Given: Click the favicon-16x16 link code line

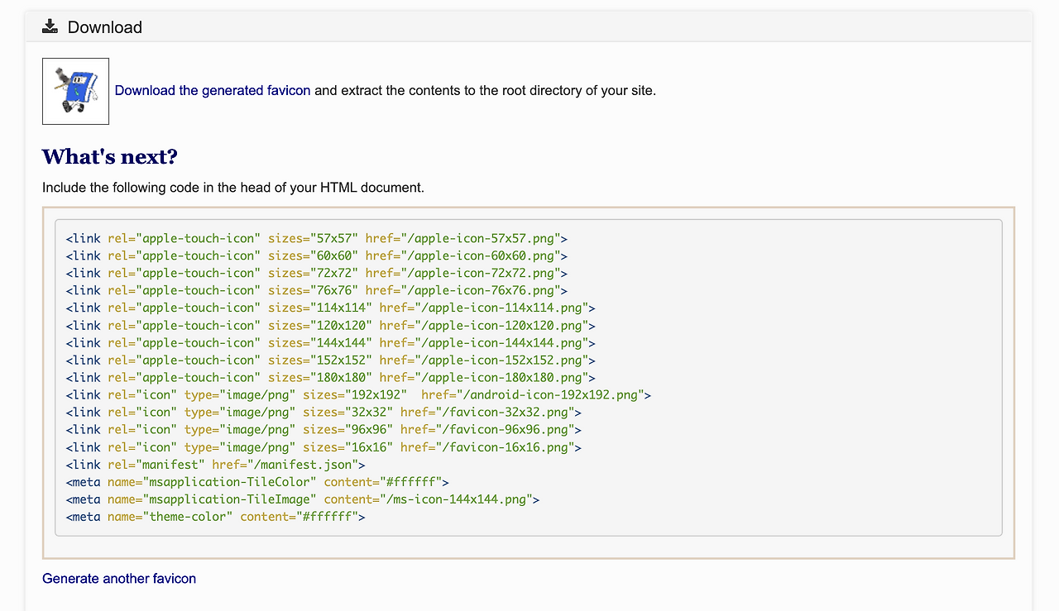Looking at the screenshot, I should coord(321,446).
